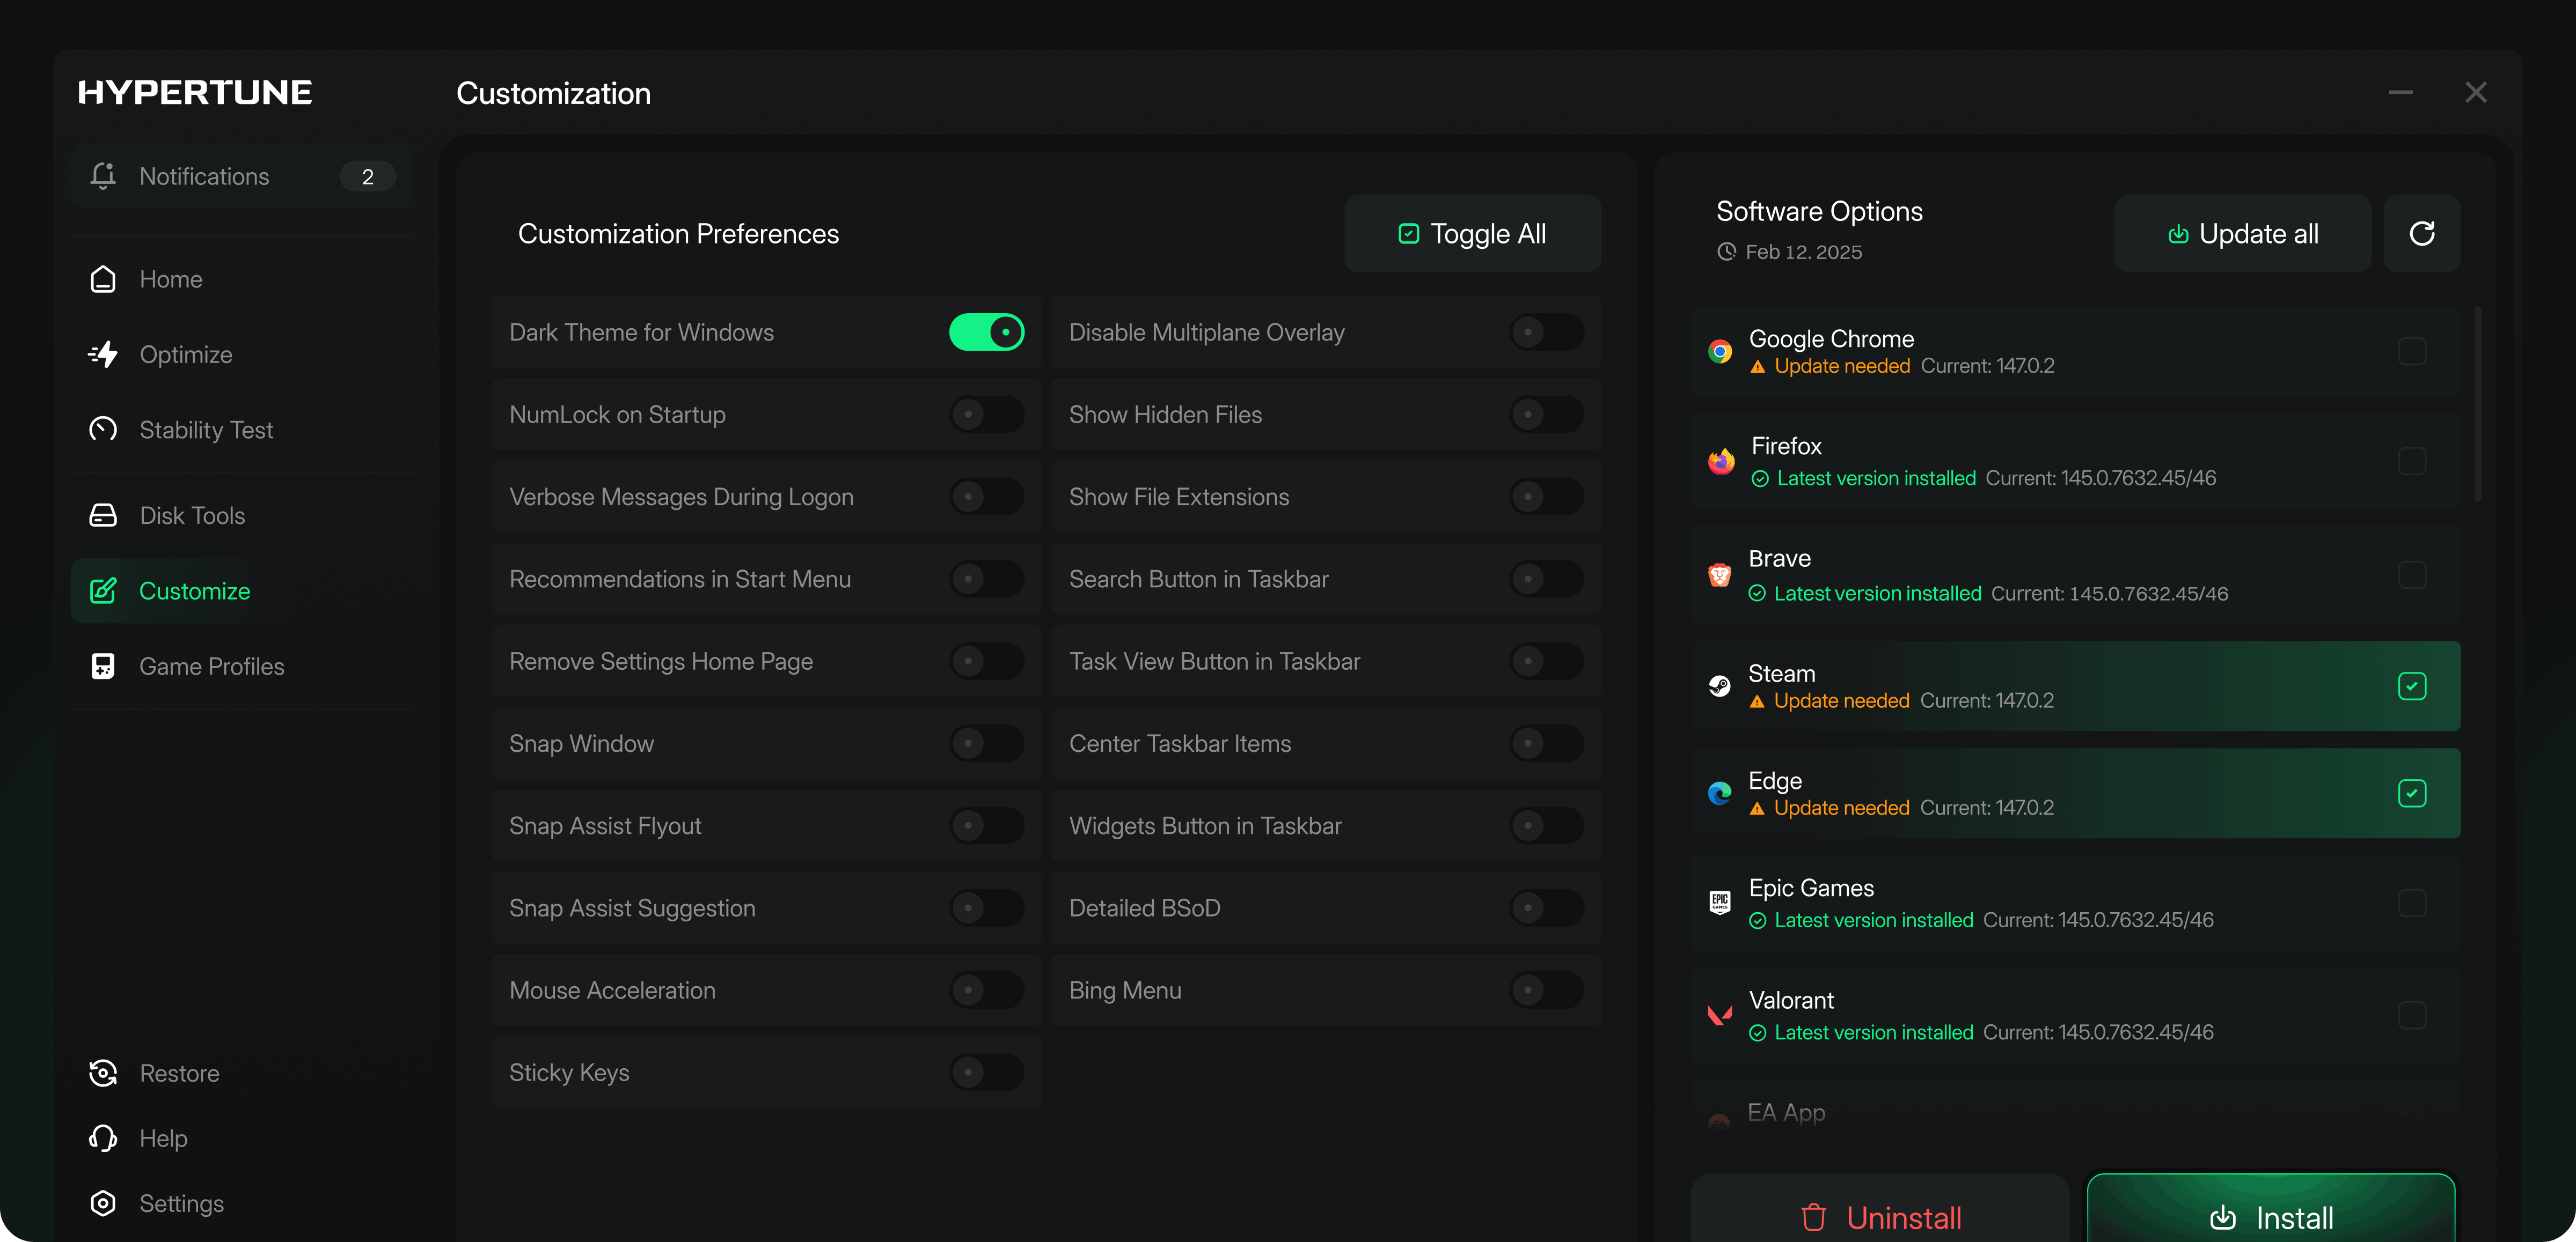Toggle Detailed BSoD switch
This screenshot has height=1242, width=2576.
tap(1546, 907)
